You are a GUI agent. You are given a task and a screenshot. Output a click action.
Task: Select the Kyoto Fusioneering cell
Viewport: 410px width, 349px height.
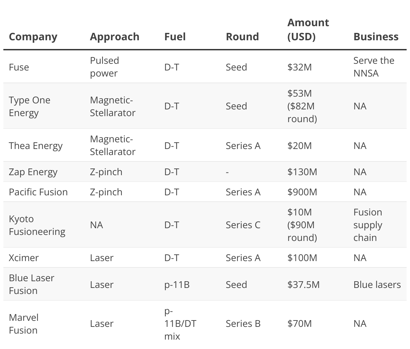(x=37, y=225)
